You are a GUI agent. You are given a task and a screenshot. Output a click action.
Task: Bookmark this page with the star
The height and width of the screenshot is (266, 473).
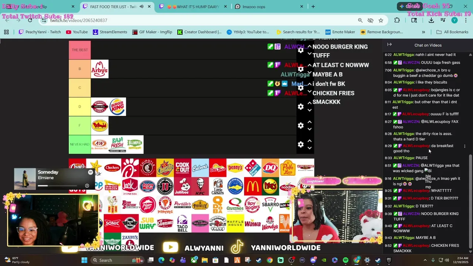[x=381, y=20]
